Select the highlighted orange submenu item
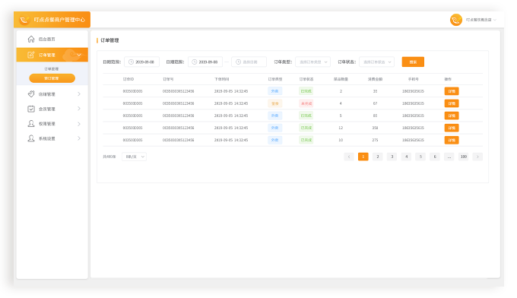Screen dimensions: 517x298 52,78
